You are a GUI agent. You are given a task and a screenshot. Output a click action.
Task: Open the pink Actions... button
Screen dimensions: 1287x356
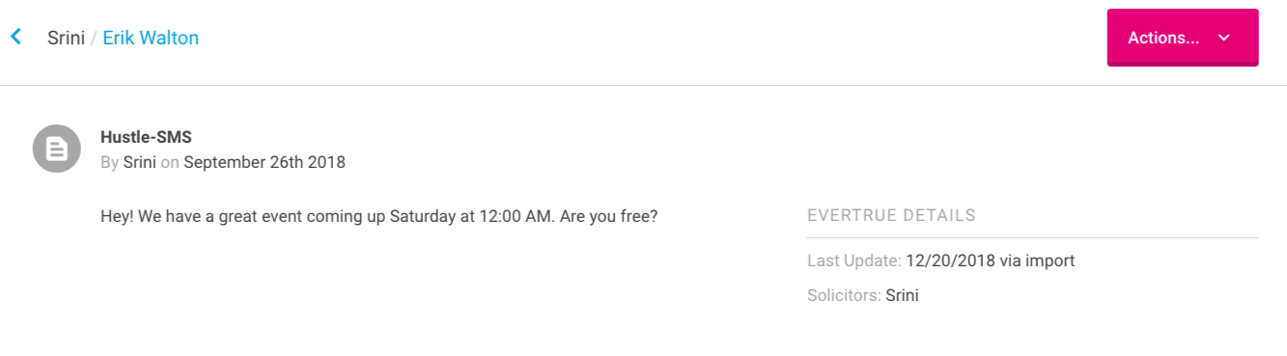point(1183,38)
